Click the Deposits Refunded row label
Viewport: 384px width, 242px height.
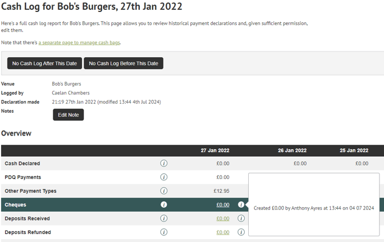point(28,232)
